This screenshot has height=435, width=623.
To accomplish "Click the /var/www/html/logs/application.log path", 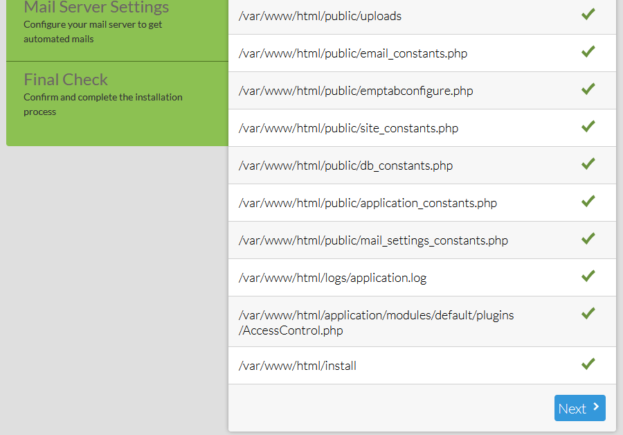I will [332, 278].
